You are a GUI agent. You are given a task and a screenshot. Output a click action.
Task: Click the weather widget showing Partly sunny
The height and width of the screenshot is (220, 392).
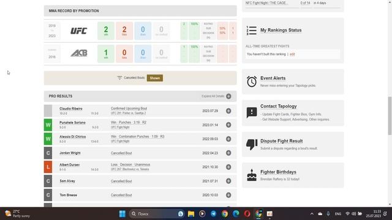pyautogui.click(x=18, y=214)
